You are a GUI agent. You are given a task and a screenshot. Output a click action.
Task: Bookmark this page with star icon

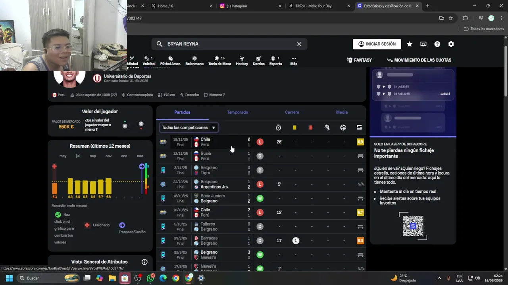coord(451,18)
